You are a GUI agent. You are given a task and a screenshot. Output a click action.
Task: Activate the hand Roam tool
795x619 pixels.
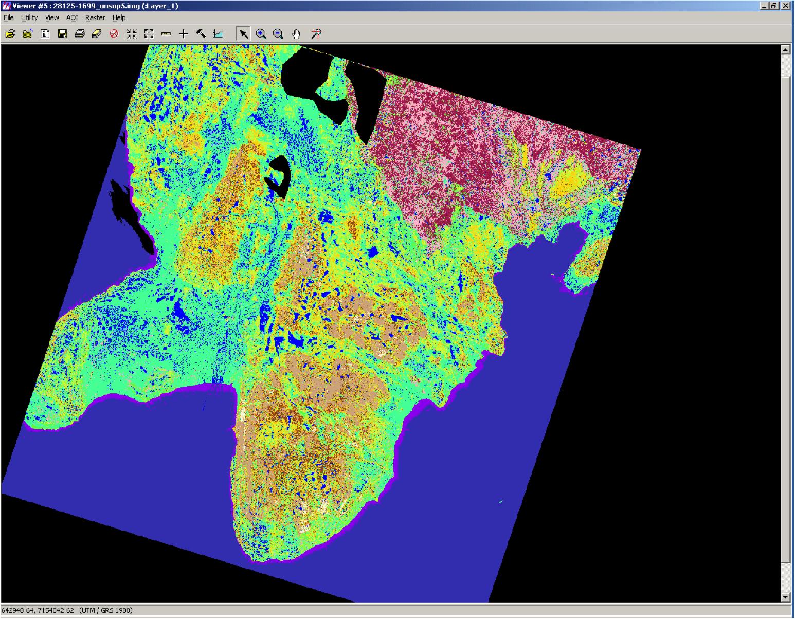[x=296, y=34]
